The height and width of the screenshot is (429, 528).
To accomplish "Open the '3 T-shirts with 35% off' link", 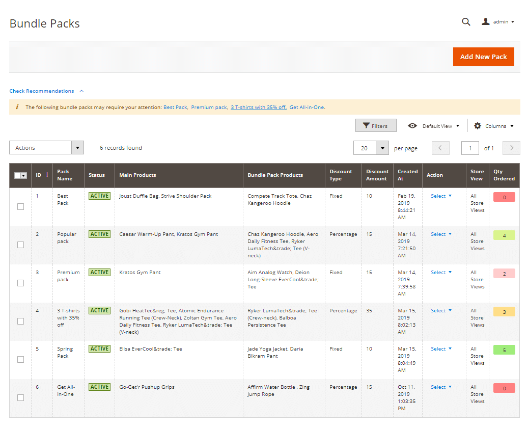I will click(258, 108).
